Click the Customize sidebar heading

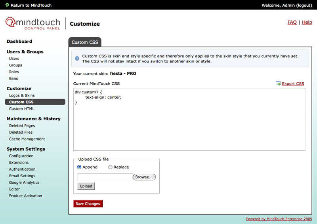tap(19, 89)
